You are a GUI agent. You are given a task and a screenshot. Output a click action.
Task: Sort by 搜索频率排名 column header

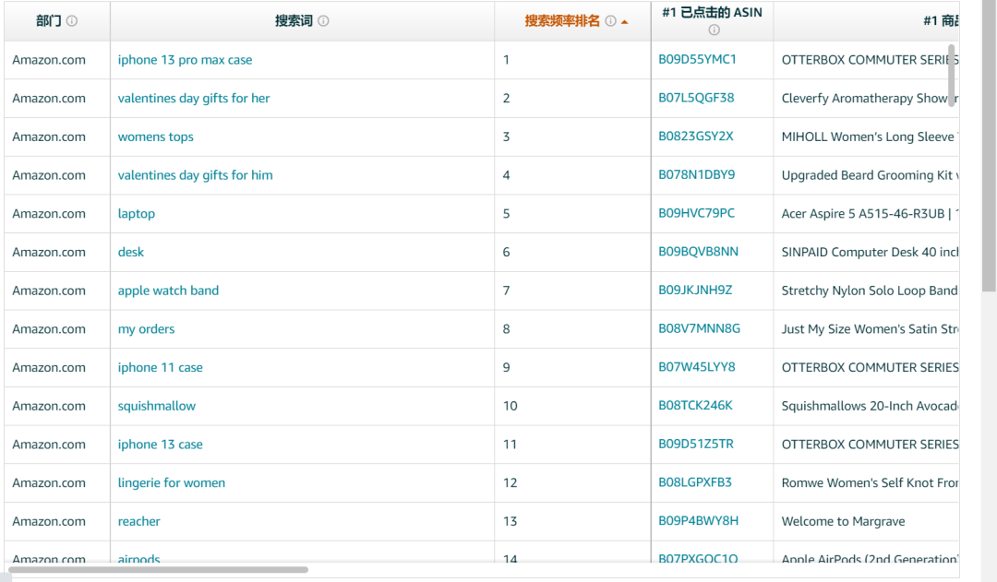(x=562, y=21)
